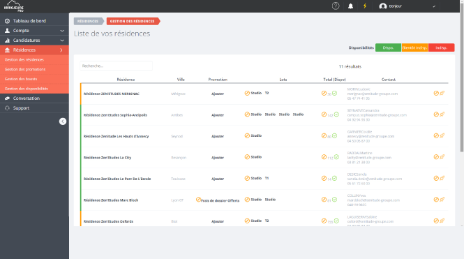Edit lots icon for Sophia-Antipolis row
This screenshot has height=259, width=464.
coord(247,114)
